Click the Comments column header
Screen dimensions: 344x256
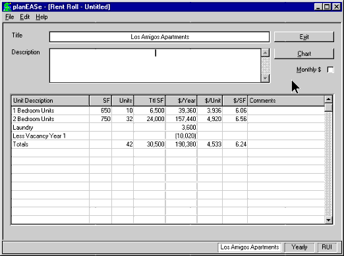286,101
